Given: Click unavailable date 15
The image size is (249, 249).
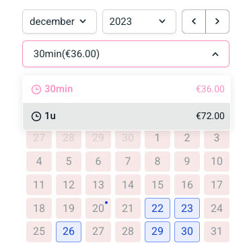Looking at the screenshot, I should [157, 184].
